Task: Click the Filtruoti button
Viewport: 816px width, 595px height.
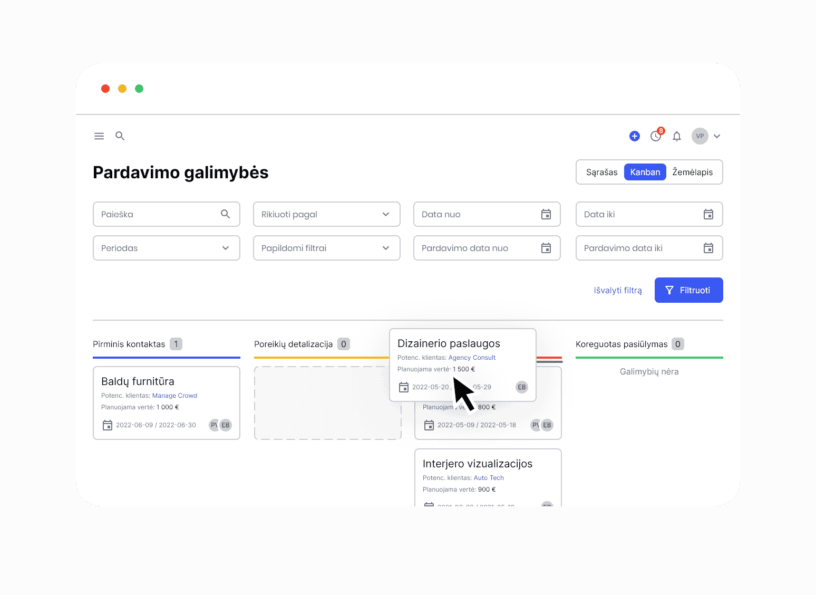Action: pos(688,290)
